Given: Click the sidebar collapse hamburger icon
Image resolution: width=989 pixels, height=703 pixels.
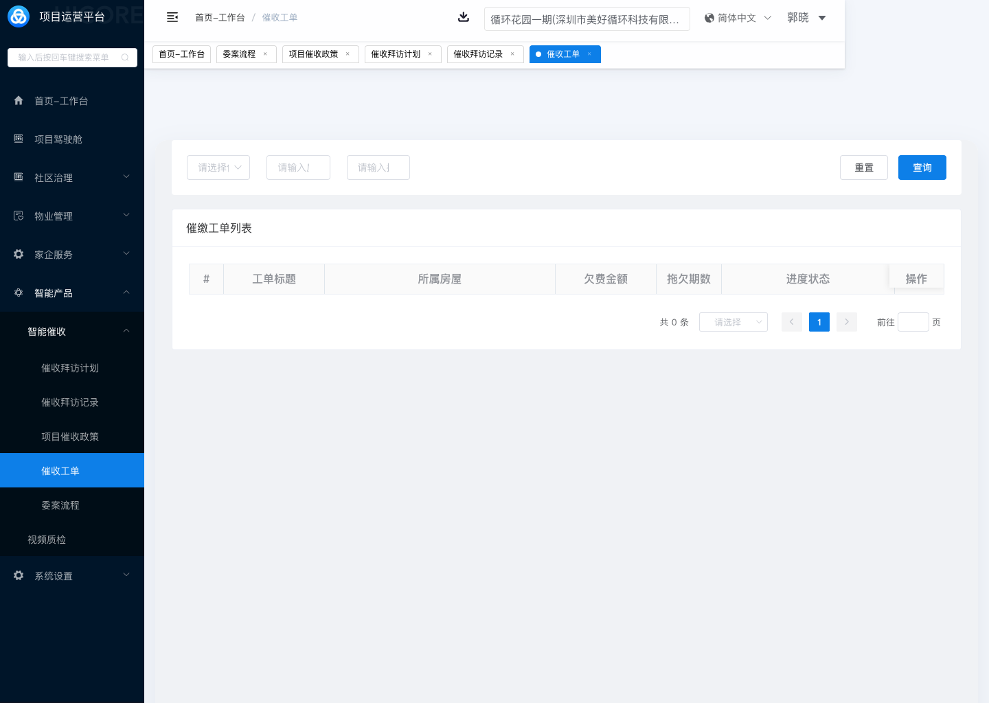Looking at the screenshot, I should pyautogui.click(x=172, y=17).
